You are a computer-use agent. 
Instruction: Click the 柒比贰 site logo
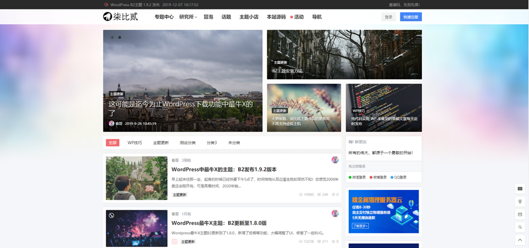coord(120,16)
